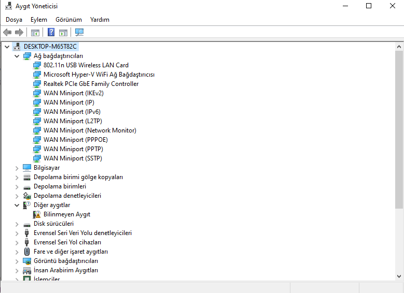Image resolution: width=404 pixels, height=293 pixels.
Task: Select WAN Miniport (SSTP)
Action: click(73, 158)
